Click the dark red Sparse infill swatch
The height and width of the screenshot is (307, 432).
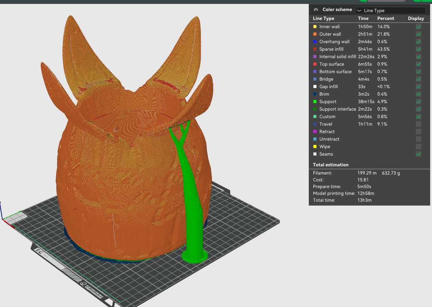315,49
